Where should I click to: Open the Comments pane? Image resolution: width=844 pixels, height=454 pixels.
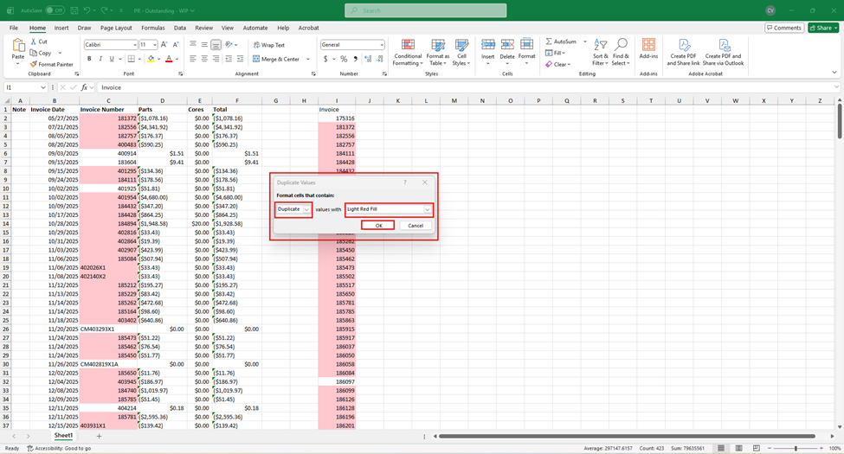(x=784, y=28)
